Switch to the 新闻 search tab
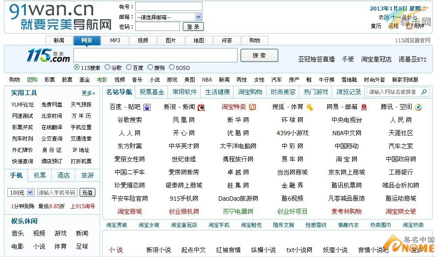Screen dimensions: 437x257 tap(59, 41)
